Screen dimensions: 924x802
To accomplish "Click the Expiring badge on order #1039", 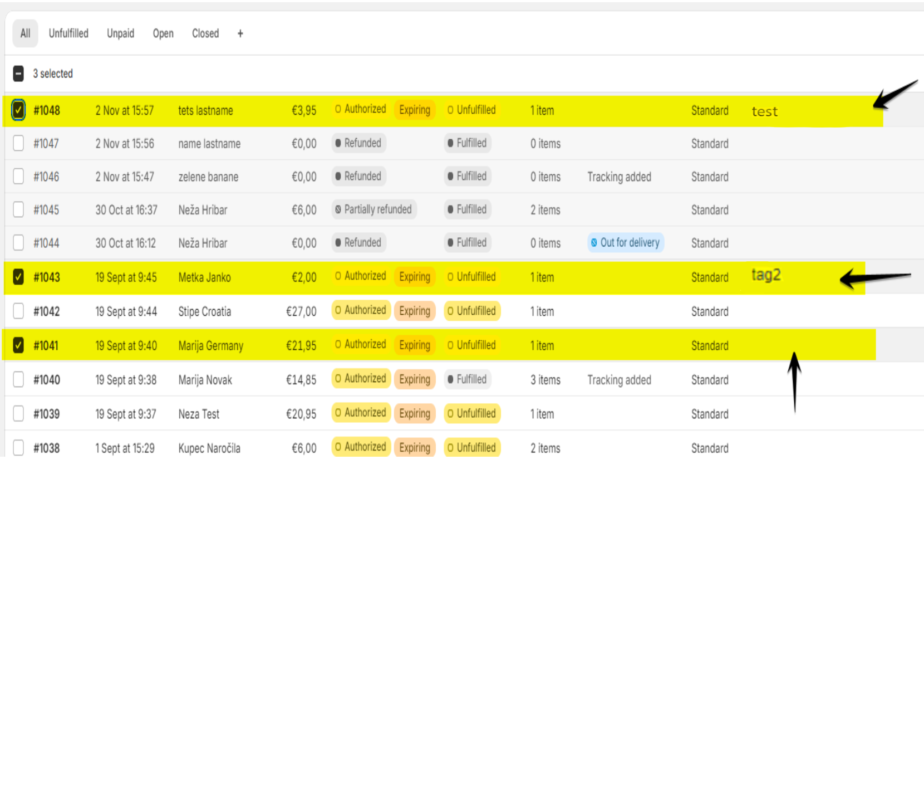I will tap(414, 413).
